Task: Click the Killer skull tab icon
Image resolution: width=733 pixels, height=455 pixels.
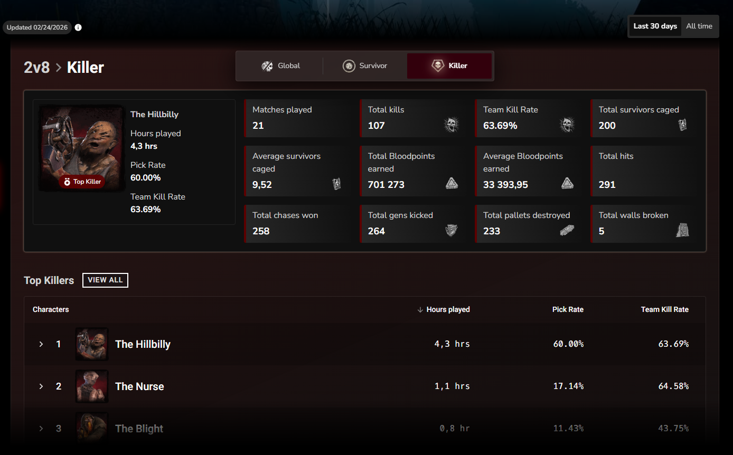Action: pos(438,66)
